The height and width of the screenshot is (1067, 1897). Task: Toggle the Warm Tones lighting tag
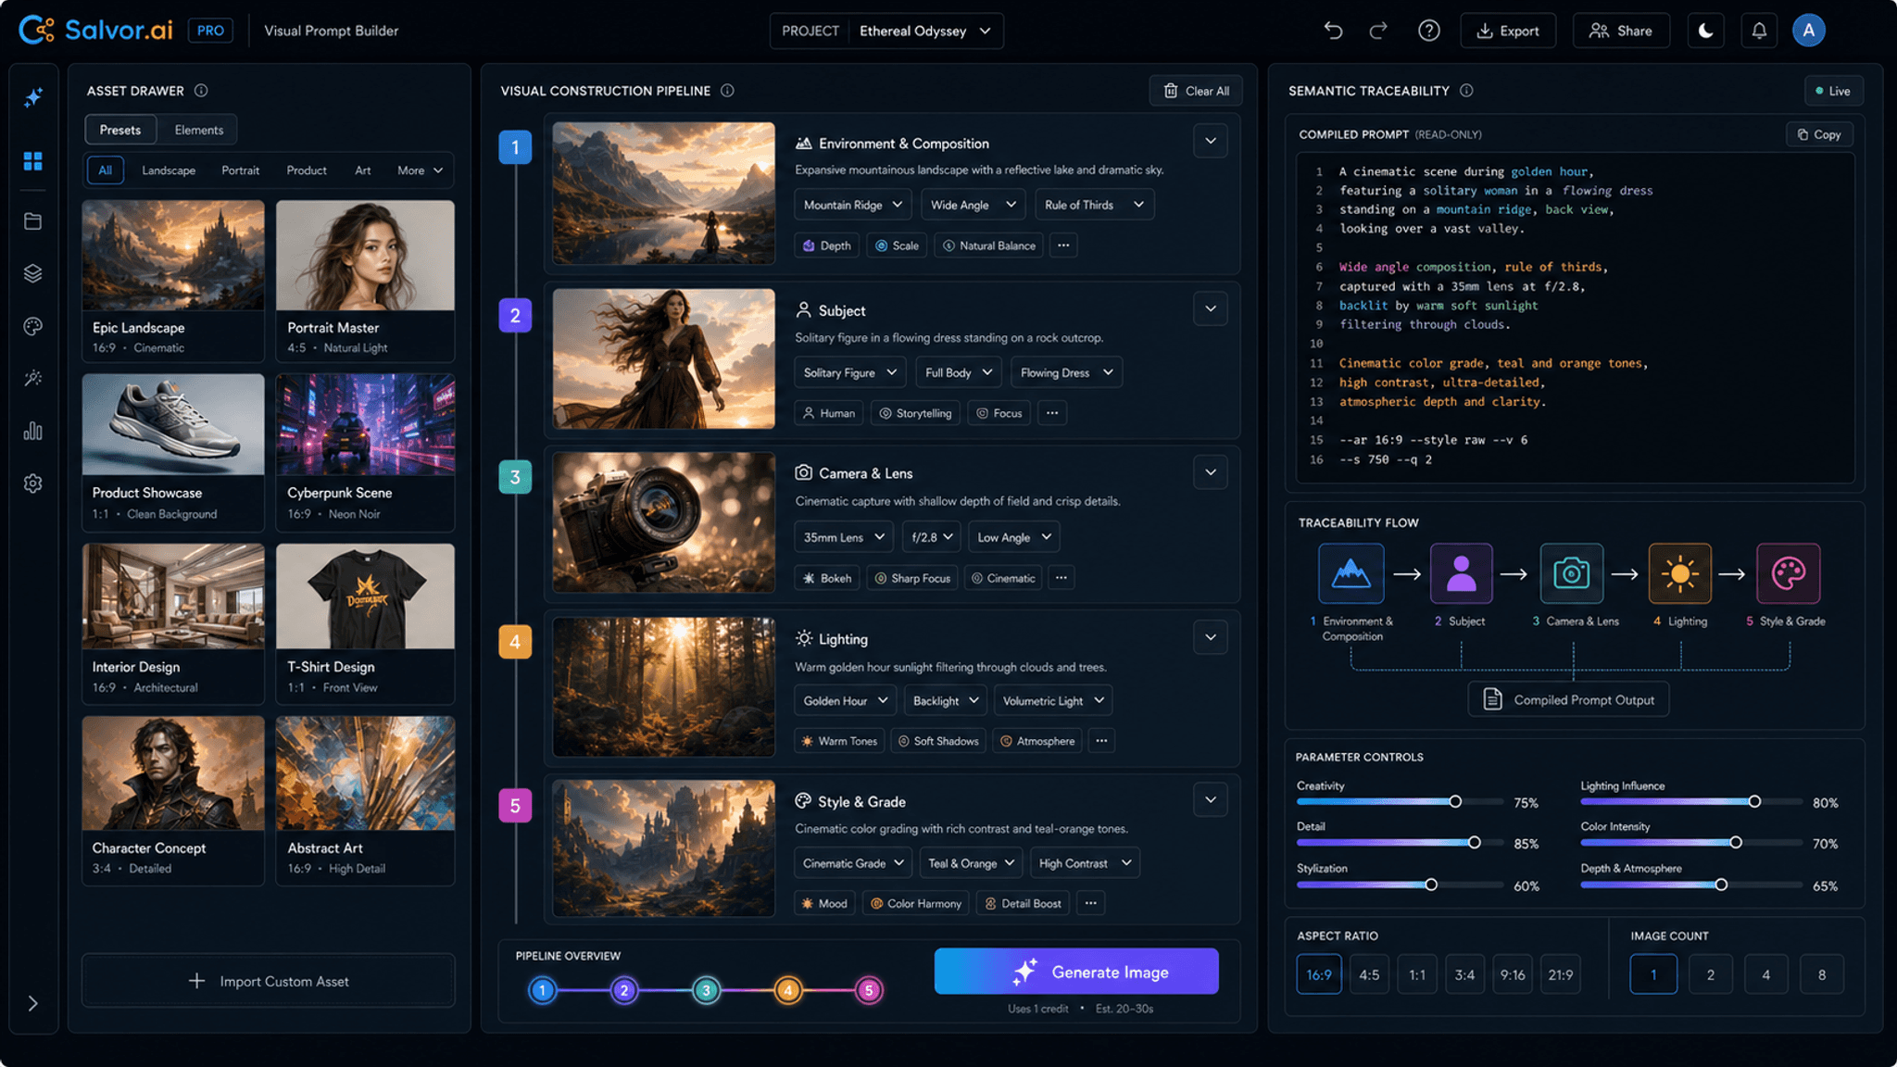[x=839, y=741]
